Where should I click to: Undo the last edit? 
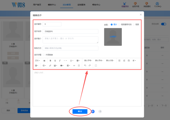(x=85, y=66)
